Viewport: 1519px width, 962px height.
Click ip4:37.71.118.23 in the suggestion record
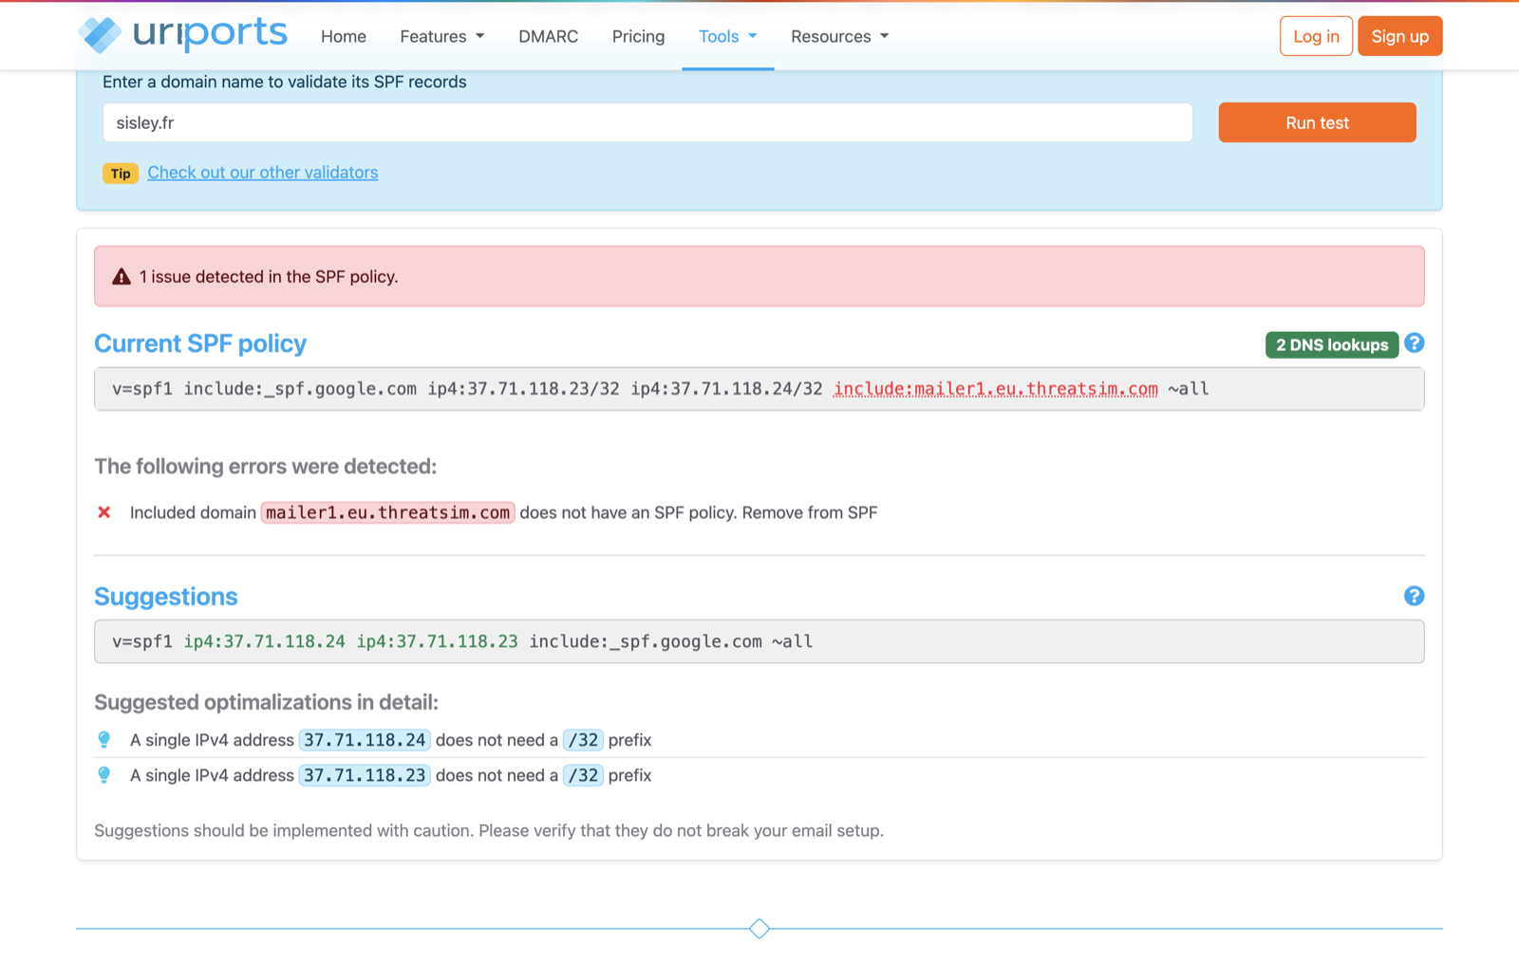(x=438, y=641)
